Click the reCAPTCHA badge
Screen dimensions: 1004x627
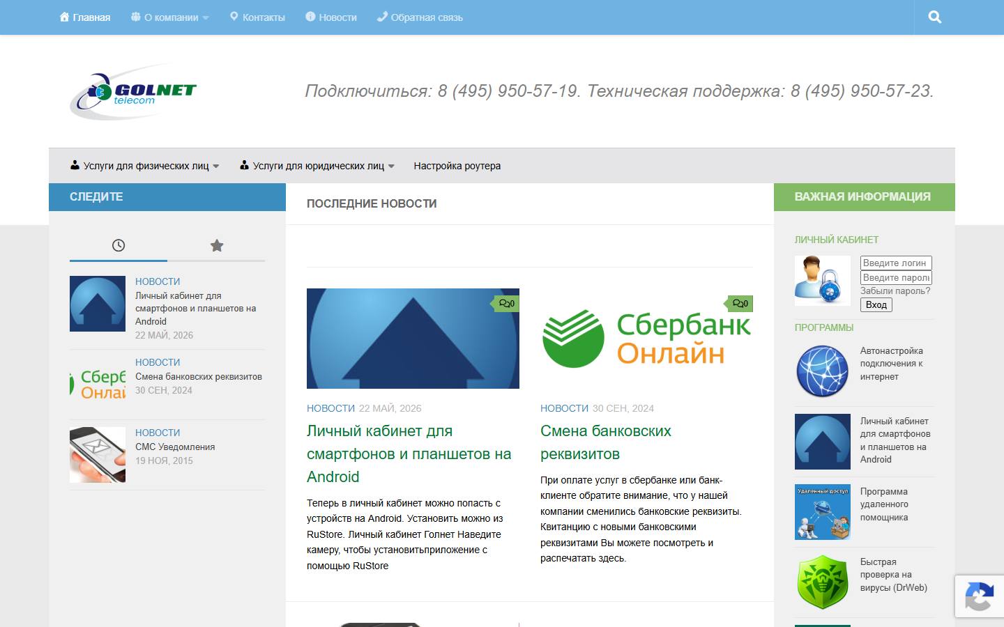pyautogui.click(x=980, y=596)
